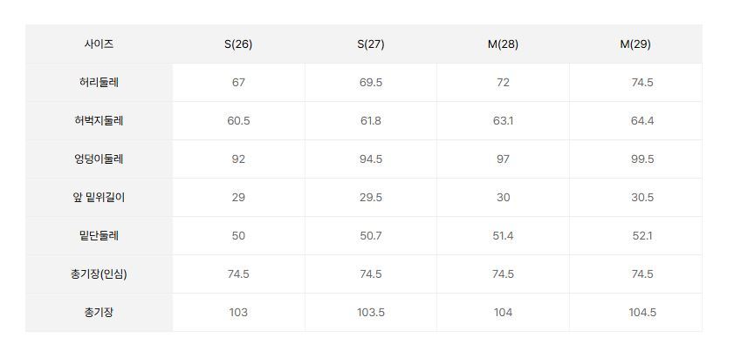The image size is (741, 358).
Task: Click the 사이즈 header cell
Action: point(99,44)
